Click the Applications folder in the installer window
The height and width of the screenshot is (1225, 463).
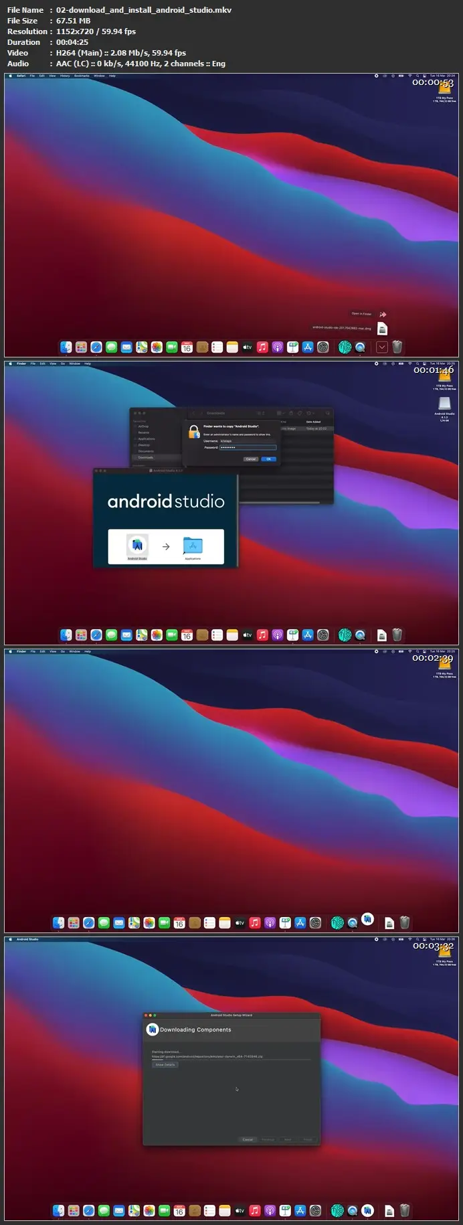[193, 546]
